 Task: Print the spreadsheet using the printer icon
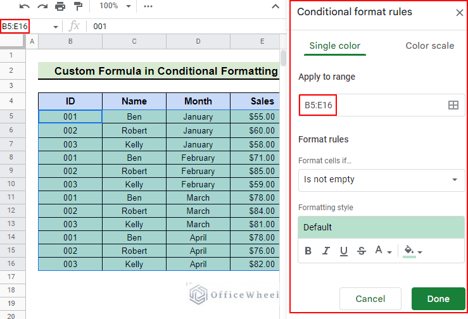[x=60, y=6]
